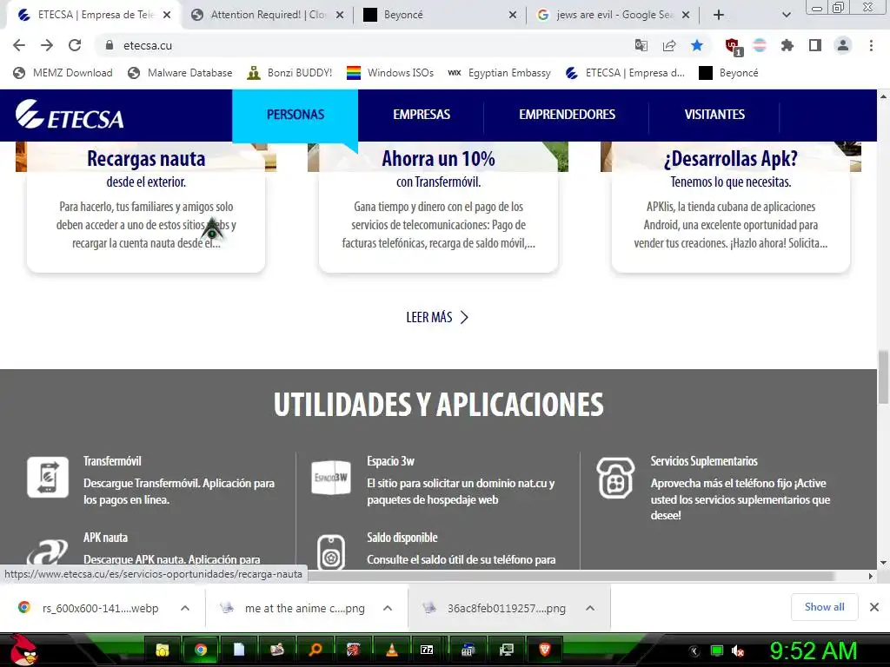Open the Extensions puzzle piece menu

(787, 45)
